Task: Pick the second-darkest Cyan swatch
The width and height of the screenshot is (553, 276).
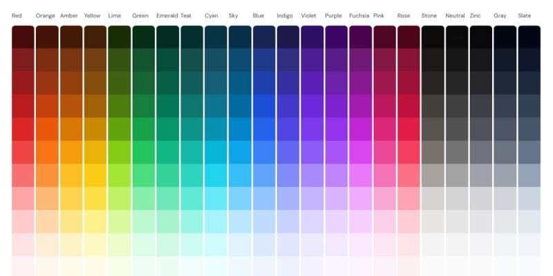Action: [216, 60]
